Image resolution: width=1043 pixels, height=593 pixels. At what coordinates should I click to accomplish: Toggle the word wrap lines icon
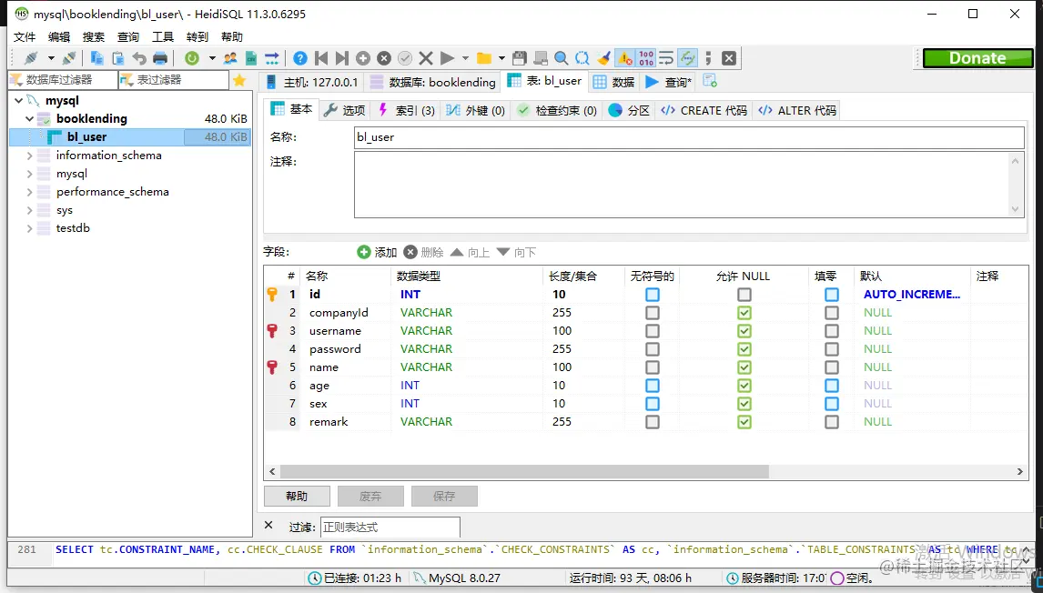(666, 58)
